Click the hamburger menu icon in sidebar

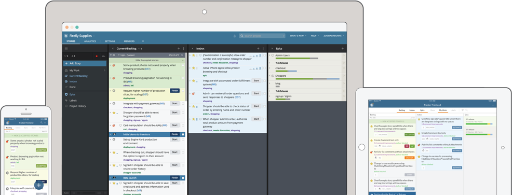tap(66, 48)
